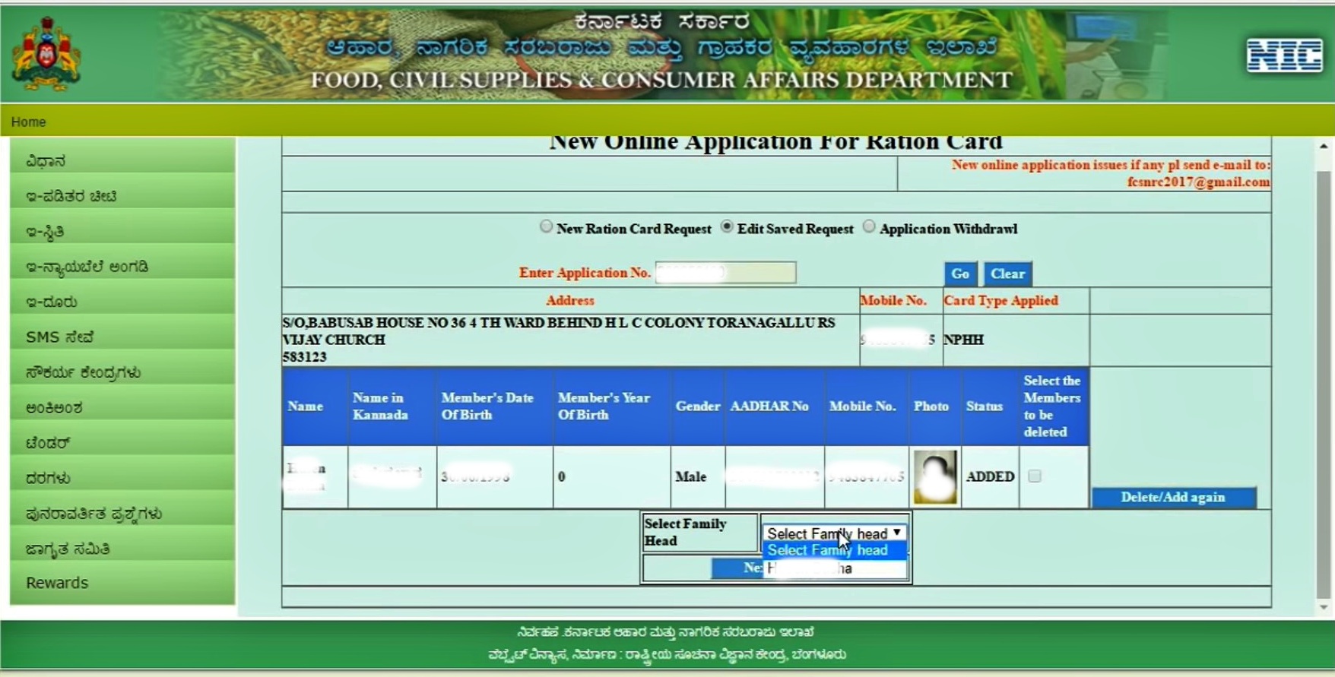
Task: Click scrollbar up arrow
Action: 1324,146
